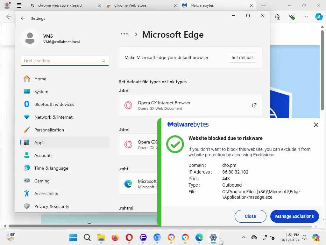Click the green checkmark icon in Malwarebytes alert
326x245 pixels.
(175, 144)
